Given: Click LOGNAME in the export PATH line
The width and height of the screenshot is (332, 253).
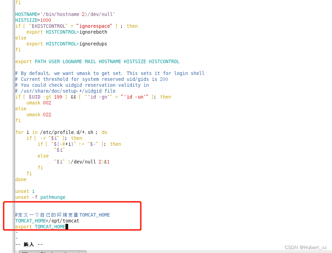Looking at the screenshot, I should 72,62.
